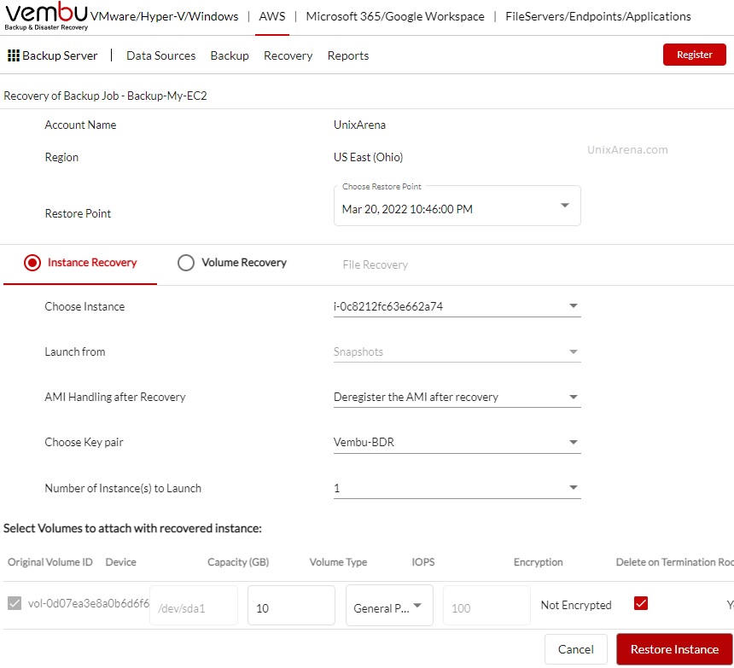Click the Capacity (GB) column header
Image resolution: width=734 pixels, height=668 pixels.
click(238, 562)
